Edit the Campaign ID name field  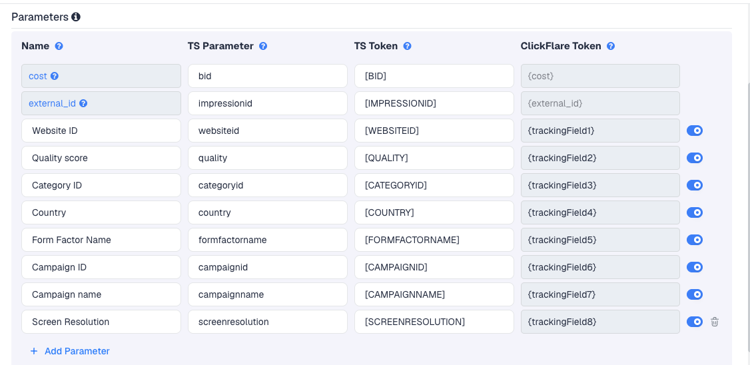click(101, 267)
